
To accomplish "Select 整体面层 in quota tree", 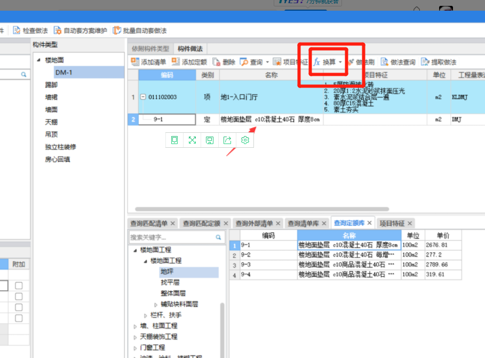I will coord(173,293).
